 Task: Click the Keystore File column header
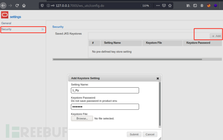163,43
